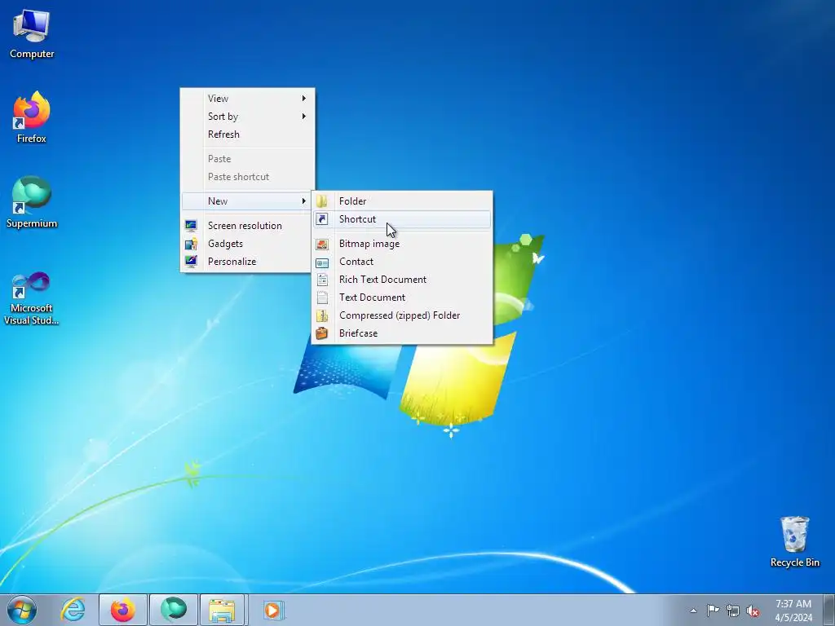Open the Computer desktop icon
The width and height of the screenshot is (835, 626).
[x=32, y=34]
